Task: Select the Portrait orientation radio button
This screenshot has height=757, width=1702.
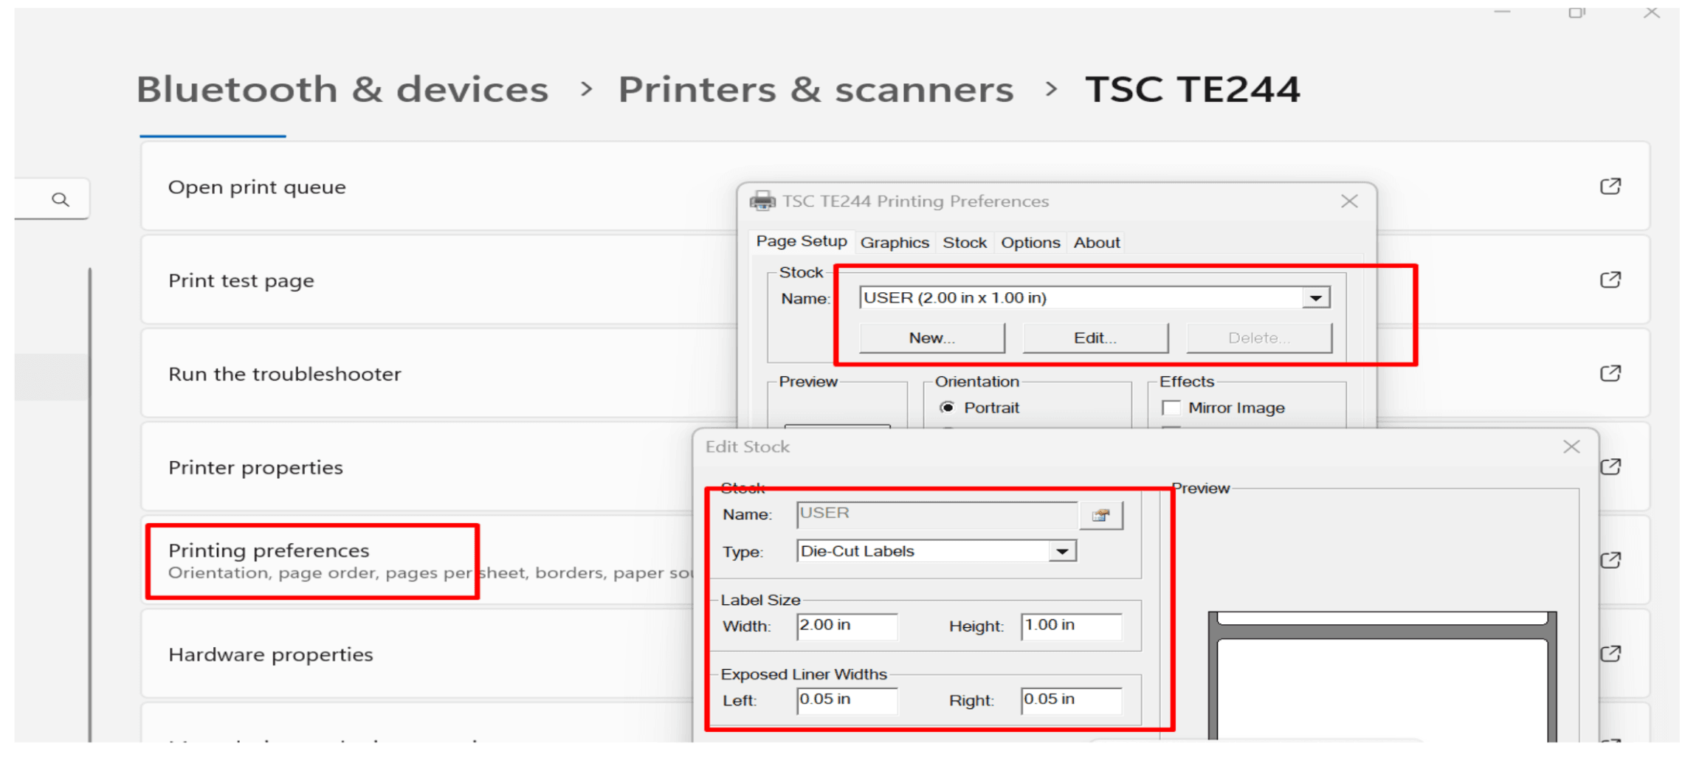Action: 947,407
